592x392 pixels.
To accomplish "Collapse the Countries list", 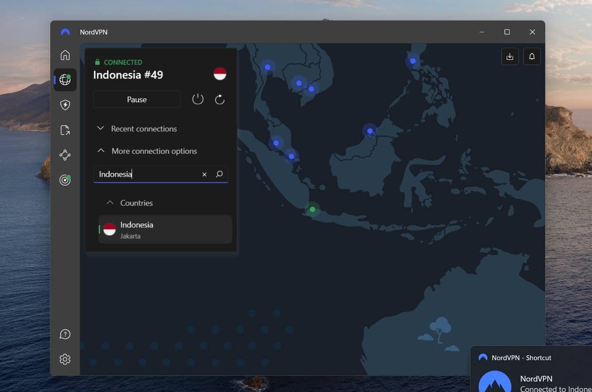I will (x=130, y=203).
